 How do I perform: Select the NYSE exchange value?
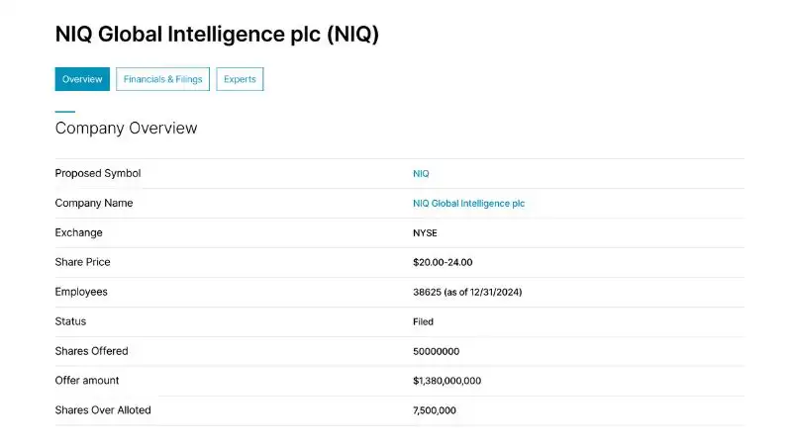point(425,233)
